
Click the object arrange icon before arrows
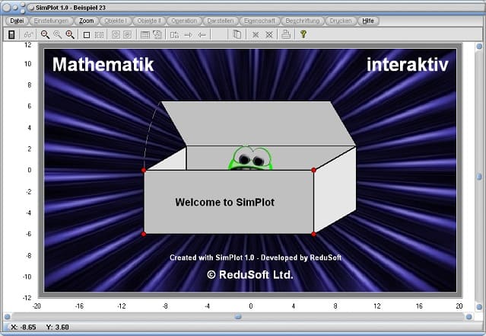(x=174, y=35)
